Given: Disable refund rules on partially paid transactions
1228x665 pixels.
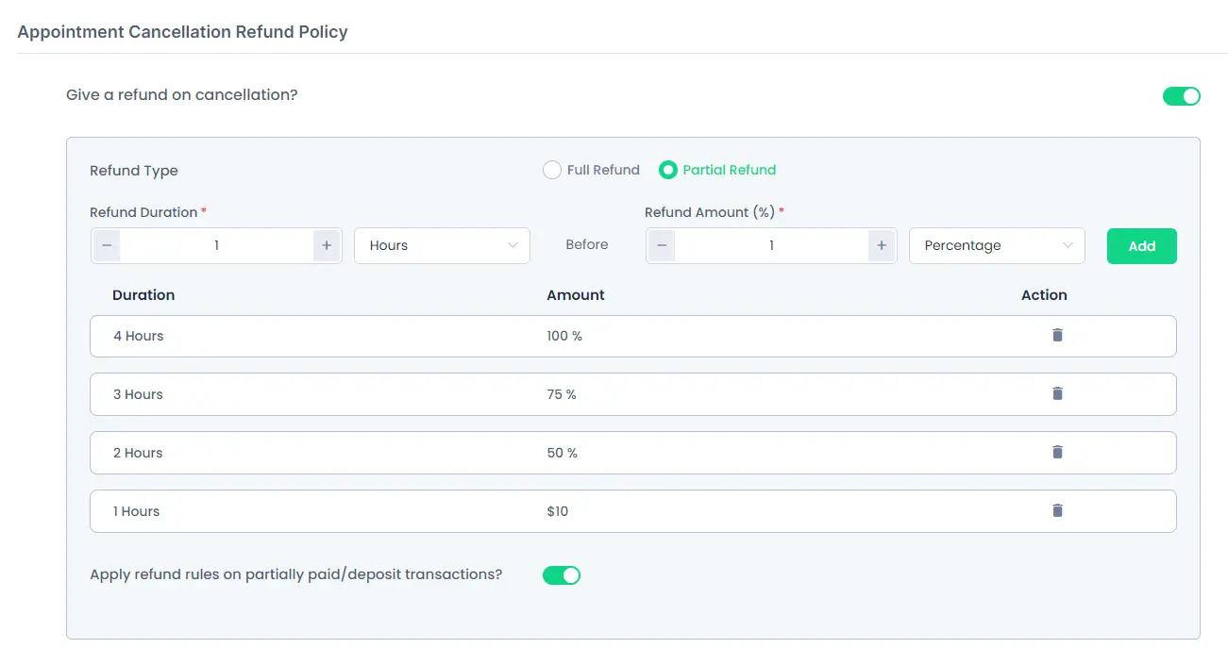Looking at the screenshot, I should point(561,574).
